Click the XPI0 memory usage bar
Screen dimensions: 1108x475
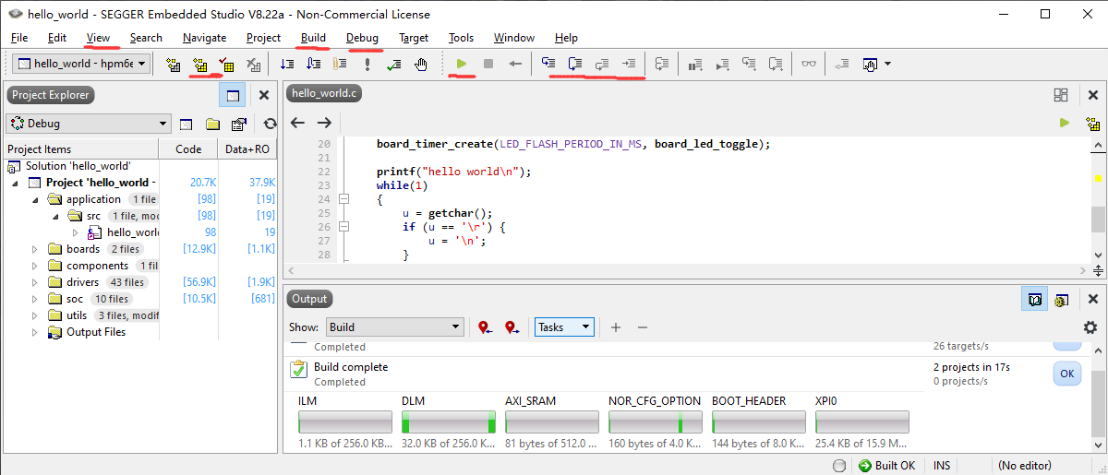(862, 422)
